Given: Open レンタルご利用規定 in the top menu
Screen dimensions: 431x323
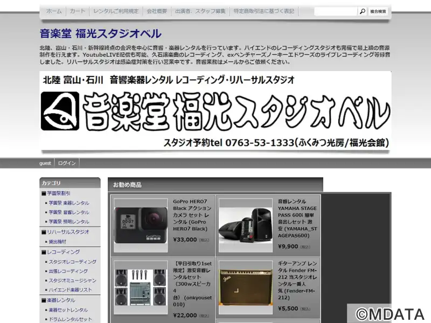Looking at the screenshot, I should (x=116, y=11).
